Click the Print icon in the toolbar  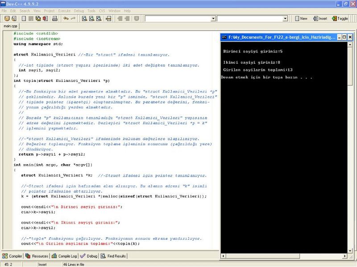tap(55, 19)
